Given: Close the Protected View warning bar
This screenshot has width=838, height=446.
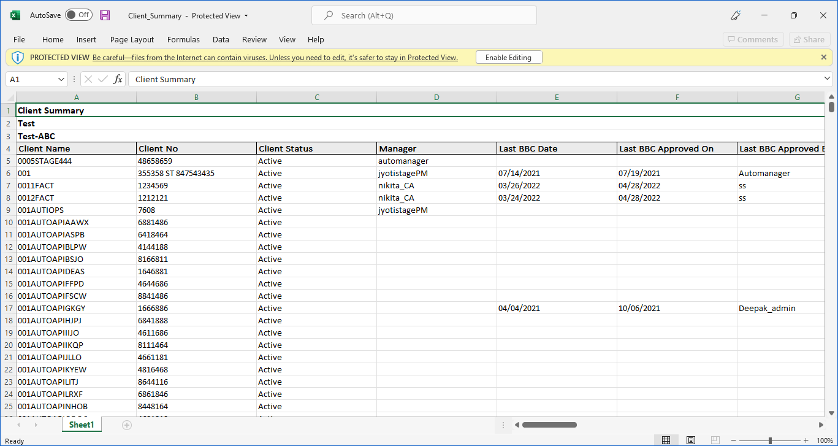Looking at the screenshot, I should pos(823,57).
